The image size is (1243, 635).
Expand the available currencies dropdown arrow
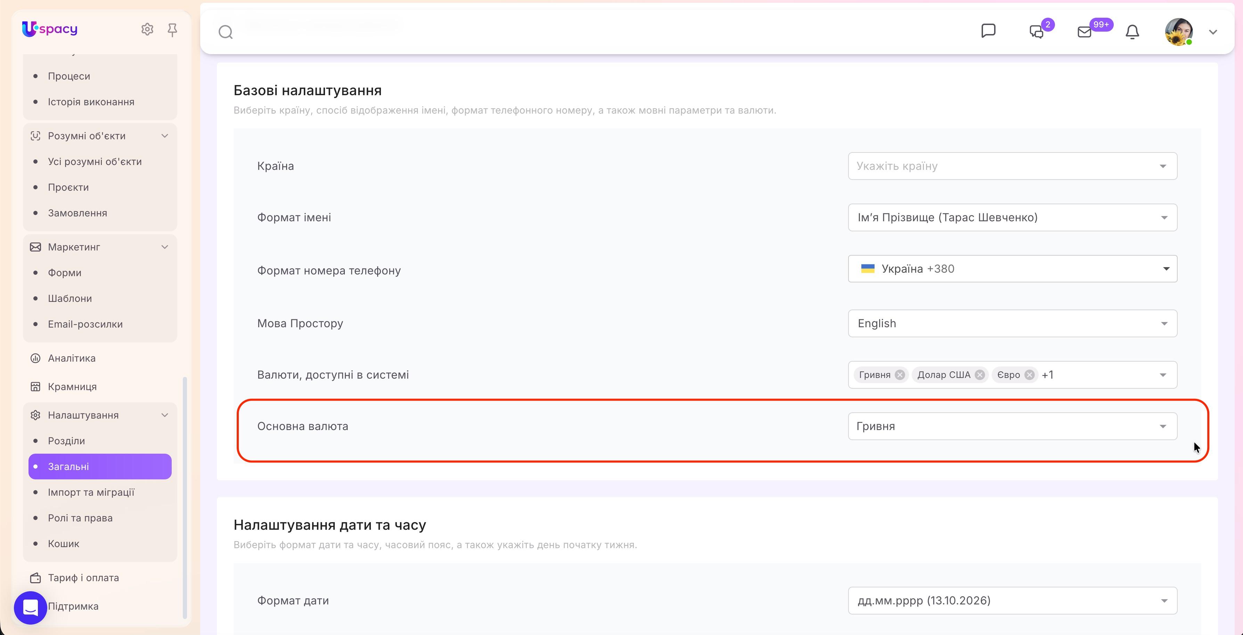[1163, 374]
